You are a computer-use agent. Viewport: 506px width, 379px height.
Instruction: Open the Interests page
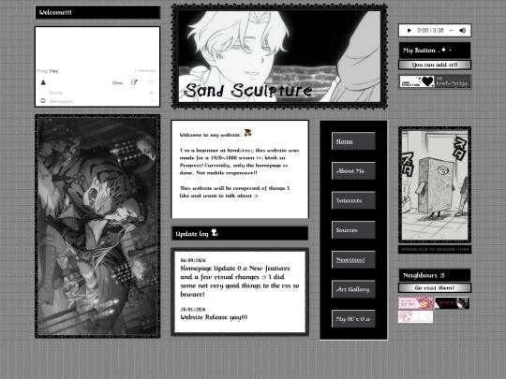(x=353, y=200)
